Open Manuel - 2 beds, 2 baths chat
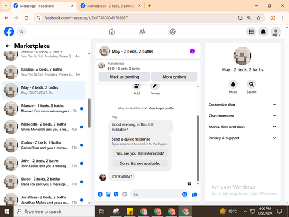 point(43,108)
